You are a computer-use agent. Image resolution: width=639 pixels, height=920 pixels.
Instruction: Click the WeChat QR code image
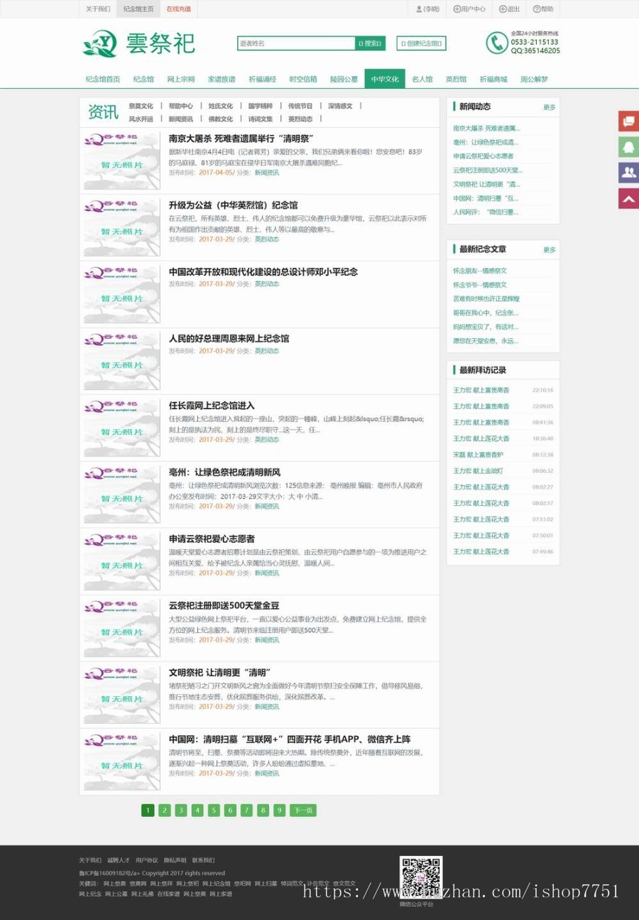pos(420,877)
